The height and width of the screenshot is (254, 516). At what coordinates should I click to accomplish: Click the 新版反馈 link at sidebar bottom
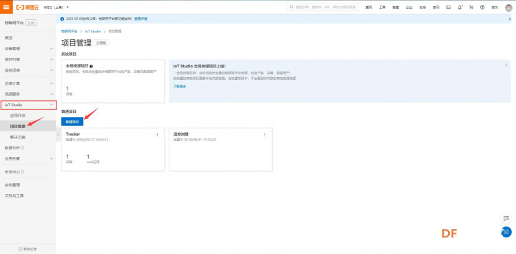click(28, 249)
